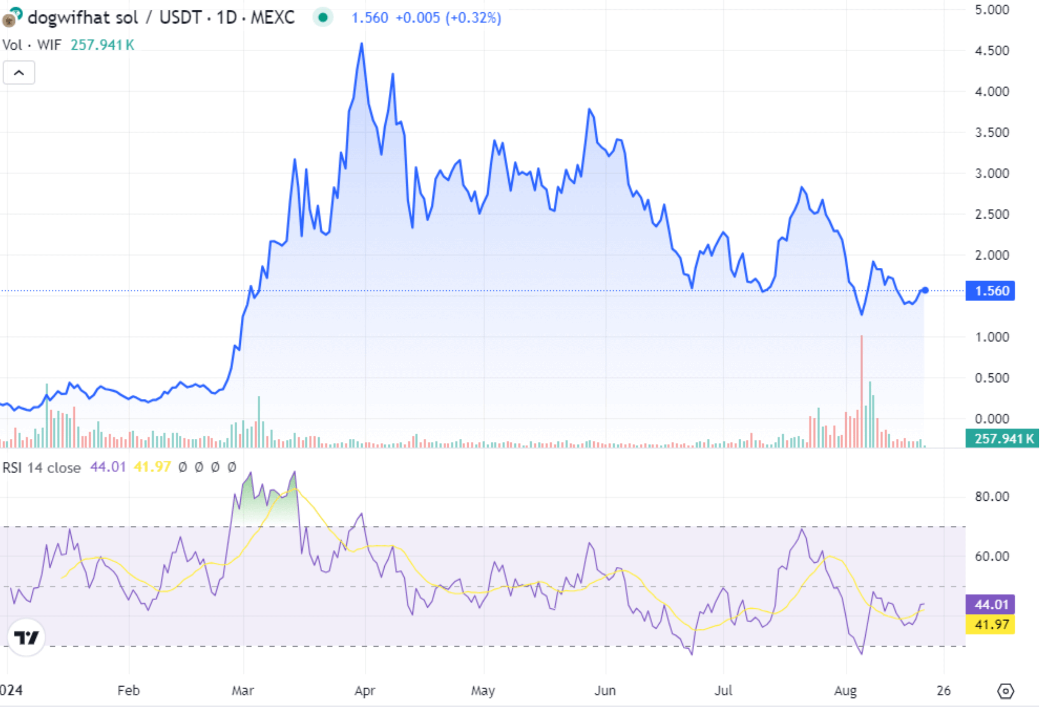Image resolution: width=1047 pixels, height=712 pixels.
Task: Click the purple RSI value 44.01 in legend
Action: pos(108,467)
